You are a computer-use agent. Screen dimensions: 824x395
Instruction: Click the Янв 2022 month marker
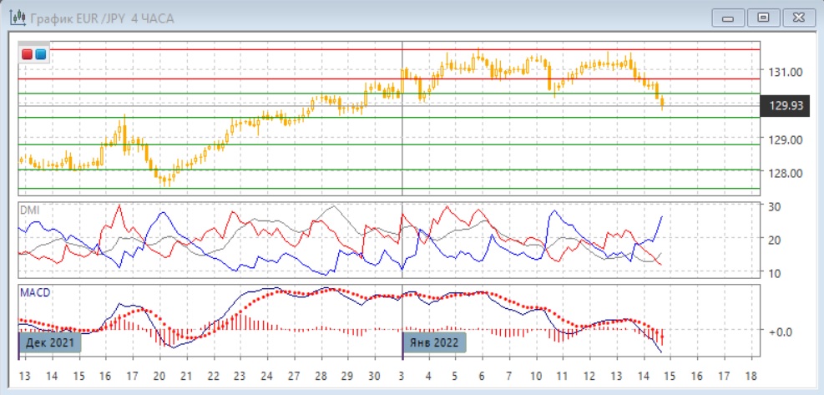[x=433, y=342]
